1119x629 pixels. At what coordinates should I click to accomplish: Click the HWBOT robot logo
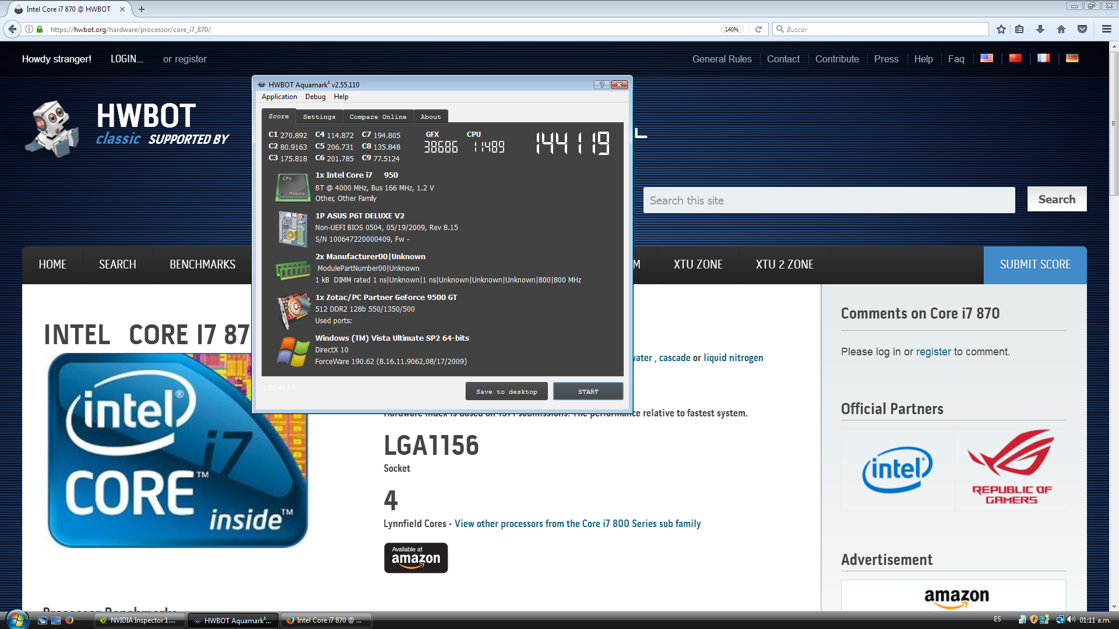pyautogui.click(x=52, y=129)
